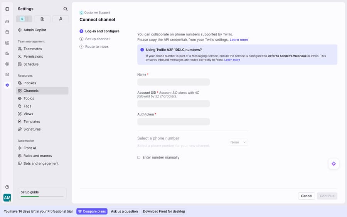The height and width of the screenshot is (217, 347).
Task: Open the analytics bar chart icon
Action: (7, 53)
